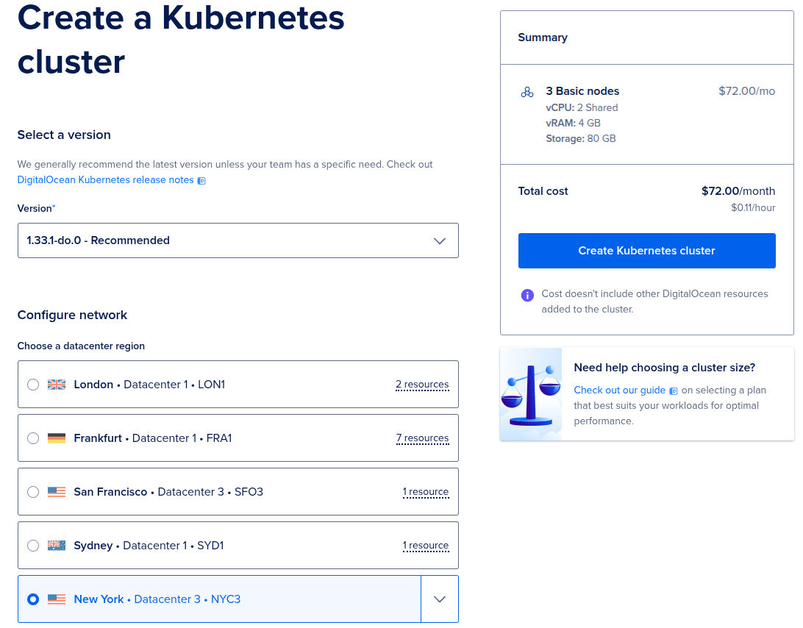Viewport: 803px width, 628px height.
Task: Select the Frankfurt FRA1 radio button
Action: click(x=33, y=438)
